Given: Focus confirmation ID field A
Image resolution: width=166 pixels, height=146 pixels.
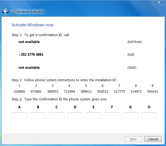Looking at the screenshot, I should click(20, 115).
